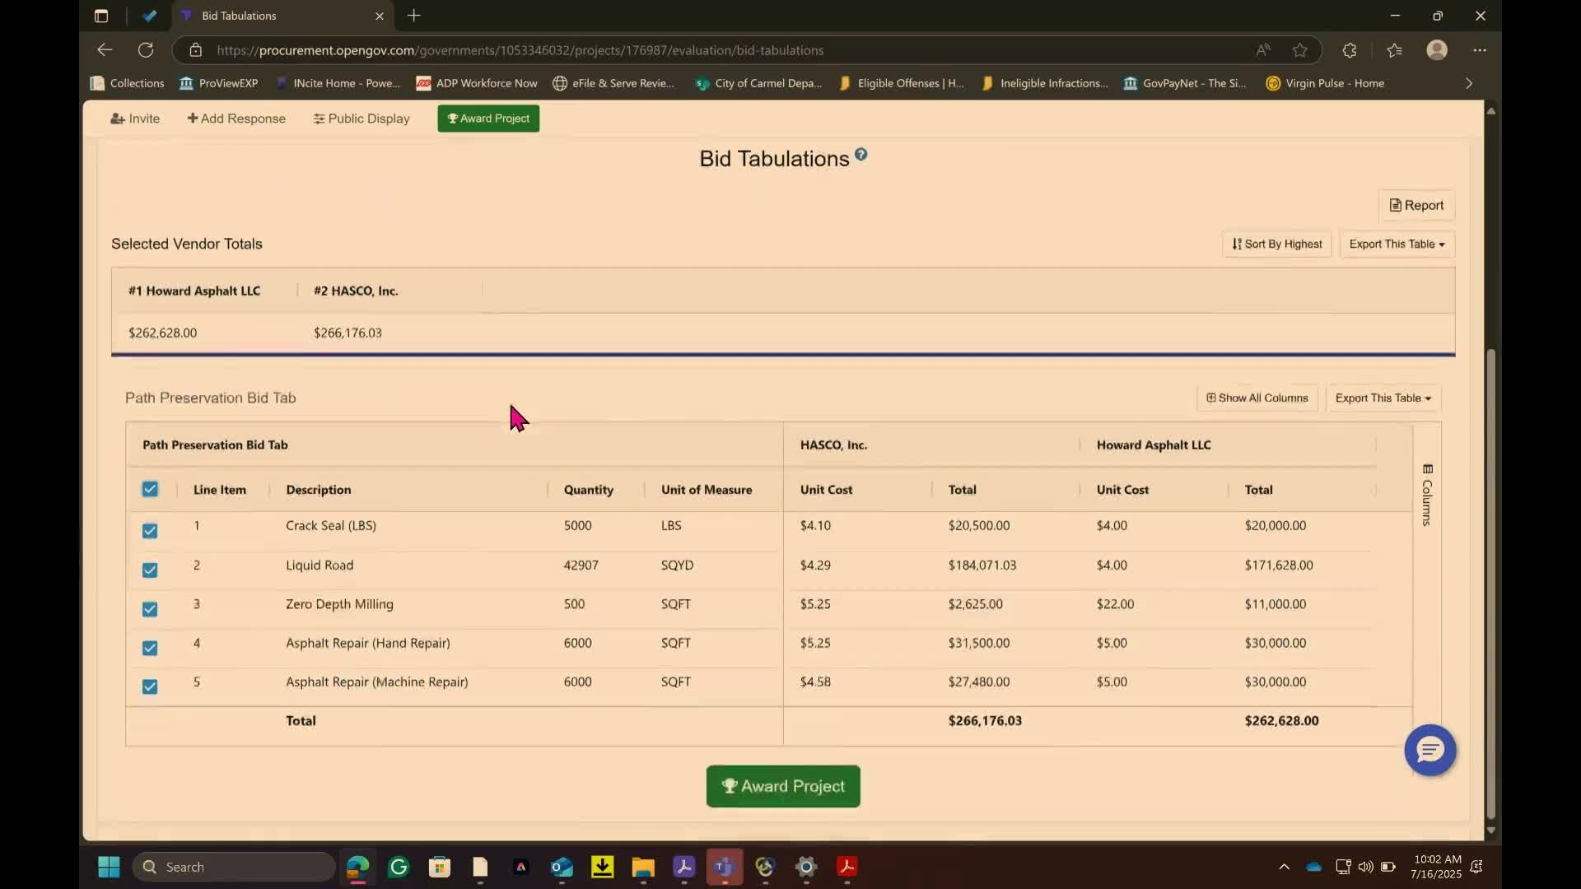Open Export This Table for bid tab
Image resolution: width=1581 pixels, height=889 pixels.
1383,398
